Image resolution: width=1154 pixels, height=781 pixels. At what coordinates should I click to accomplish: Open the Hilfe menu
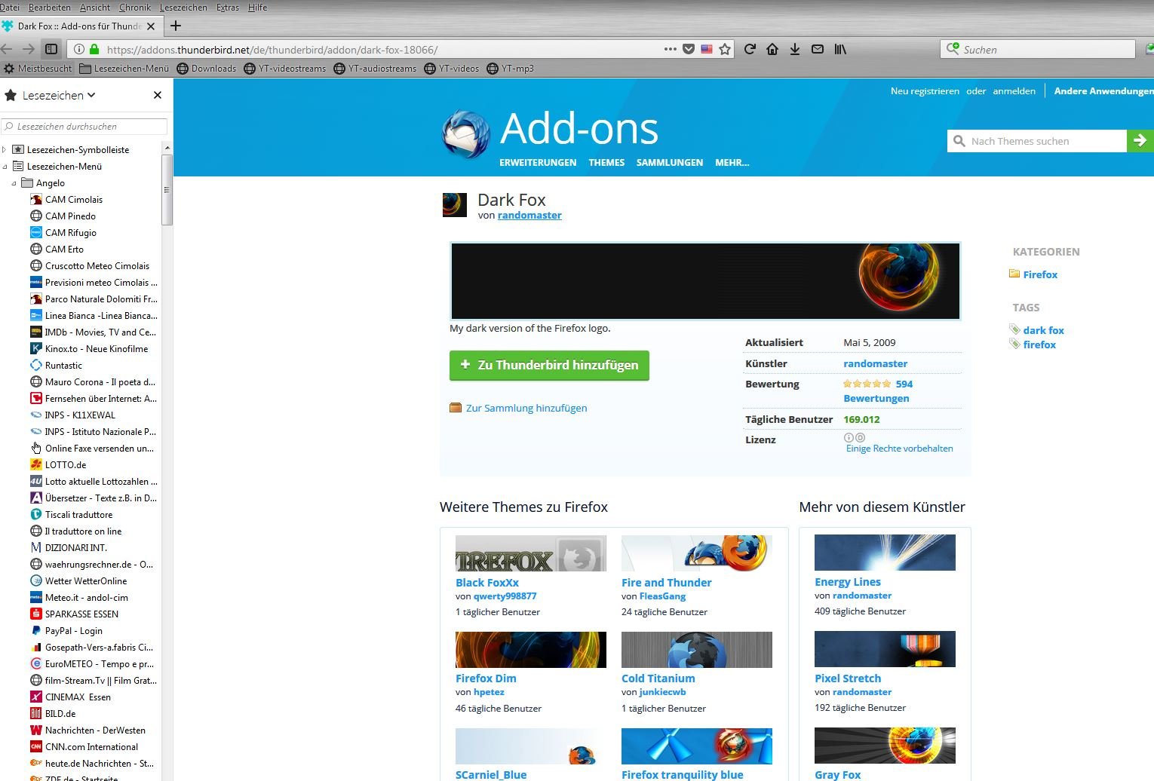coord(257,8)
